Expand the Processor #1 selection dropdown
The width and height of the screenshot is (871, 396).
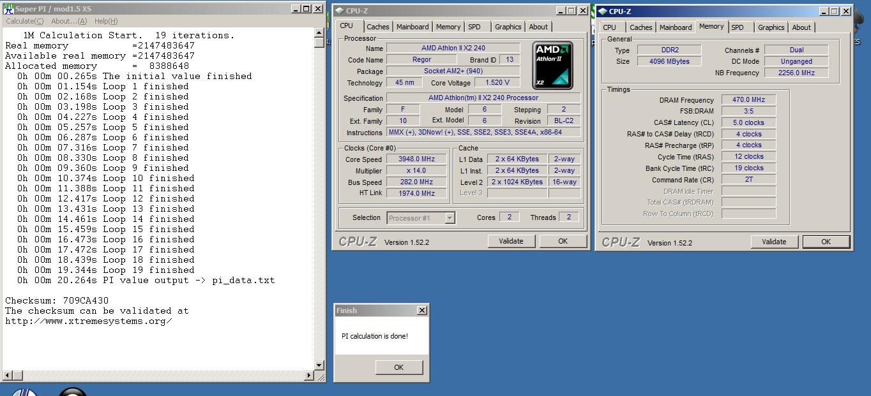pyautogui.click(x=450, y=218)
